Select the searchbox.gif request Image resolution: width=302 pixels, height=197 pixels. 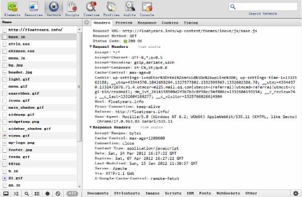pos(39,93)
